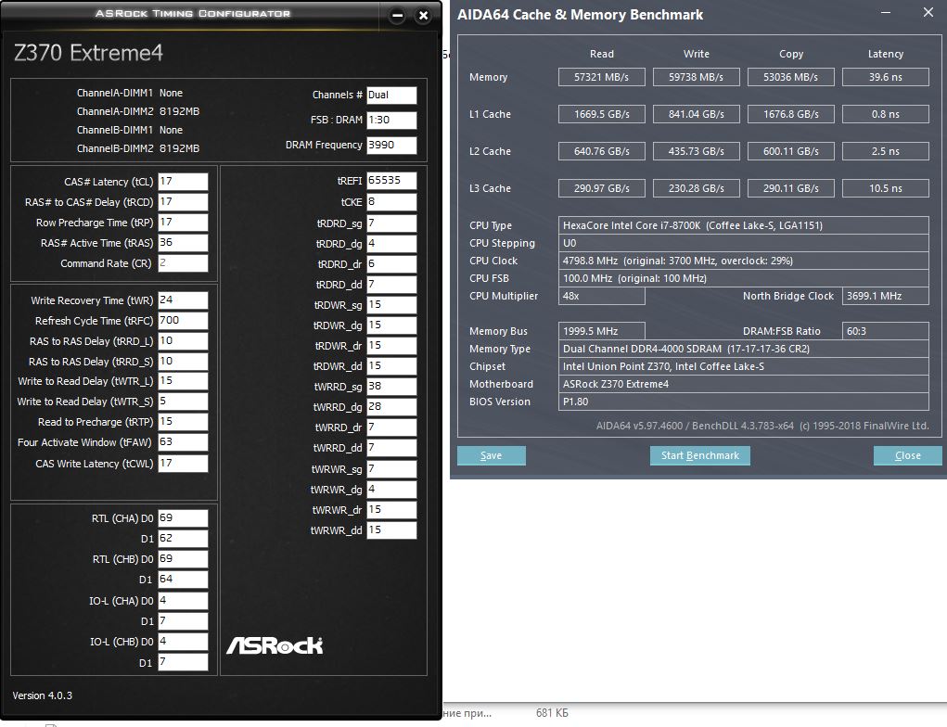
Task: Select the RAS# to CAS# Delay (tRCD) field
Action: point(183,201)
